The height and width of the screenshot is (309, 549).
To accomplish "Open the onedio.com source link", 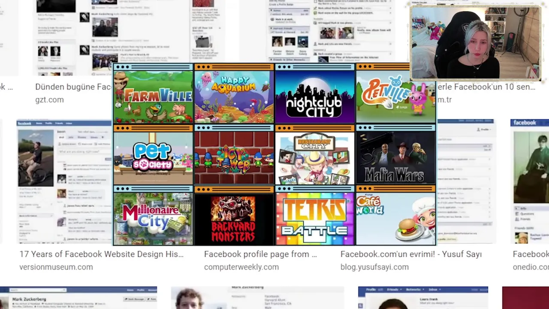I will [x=531, y=267].
